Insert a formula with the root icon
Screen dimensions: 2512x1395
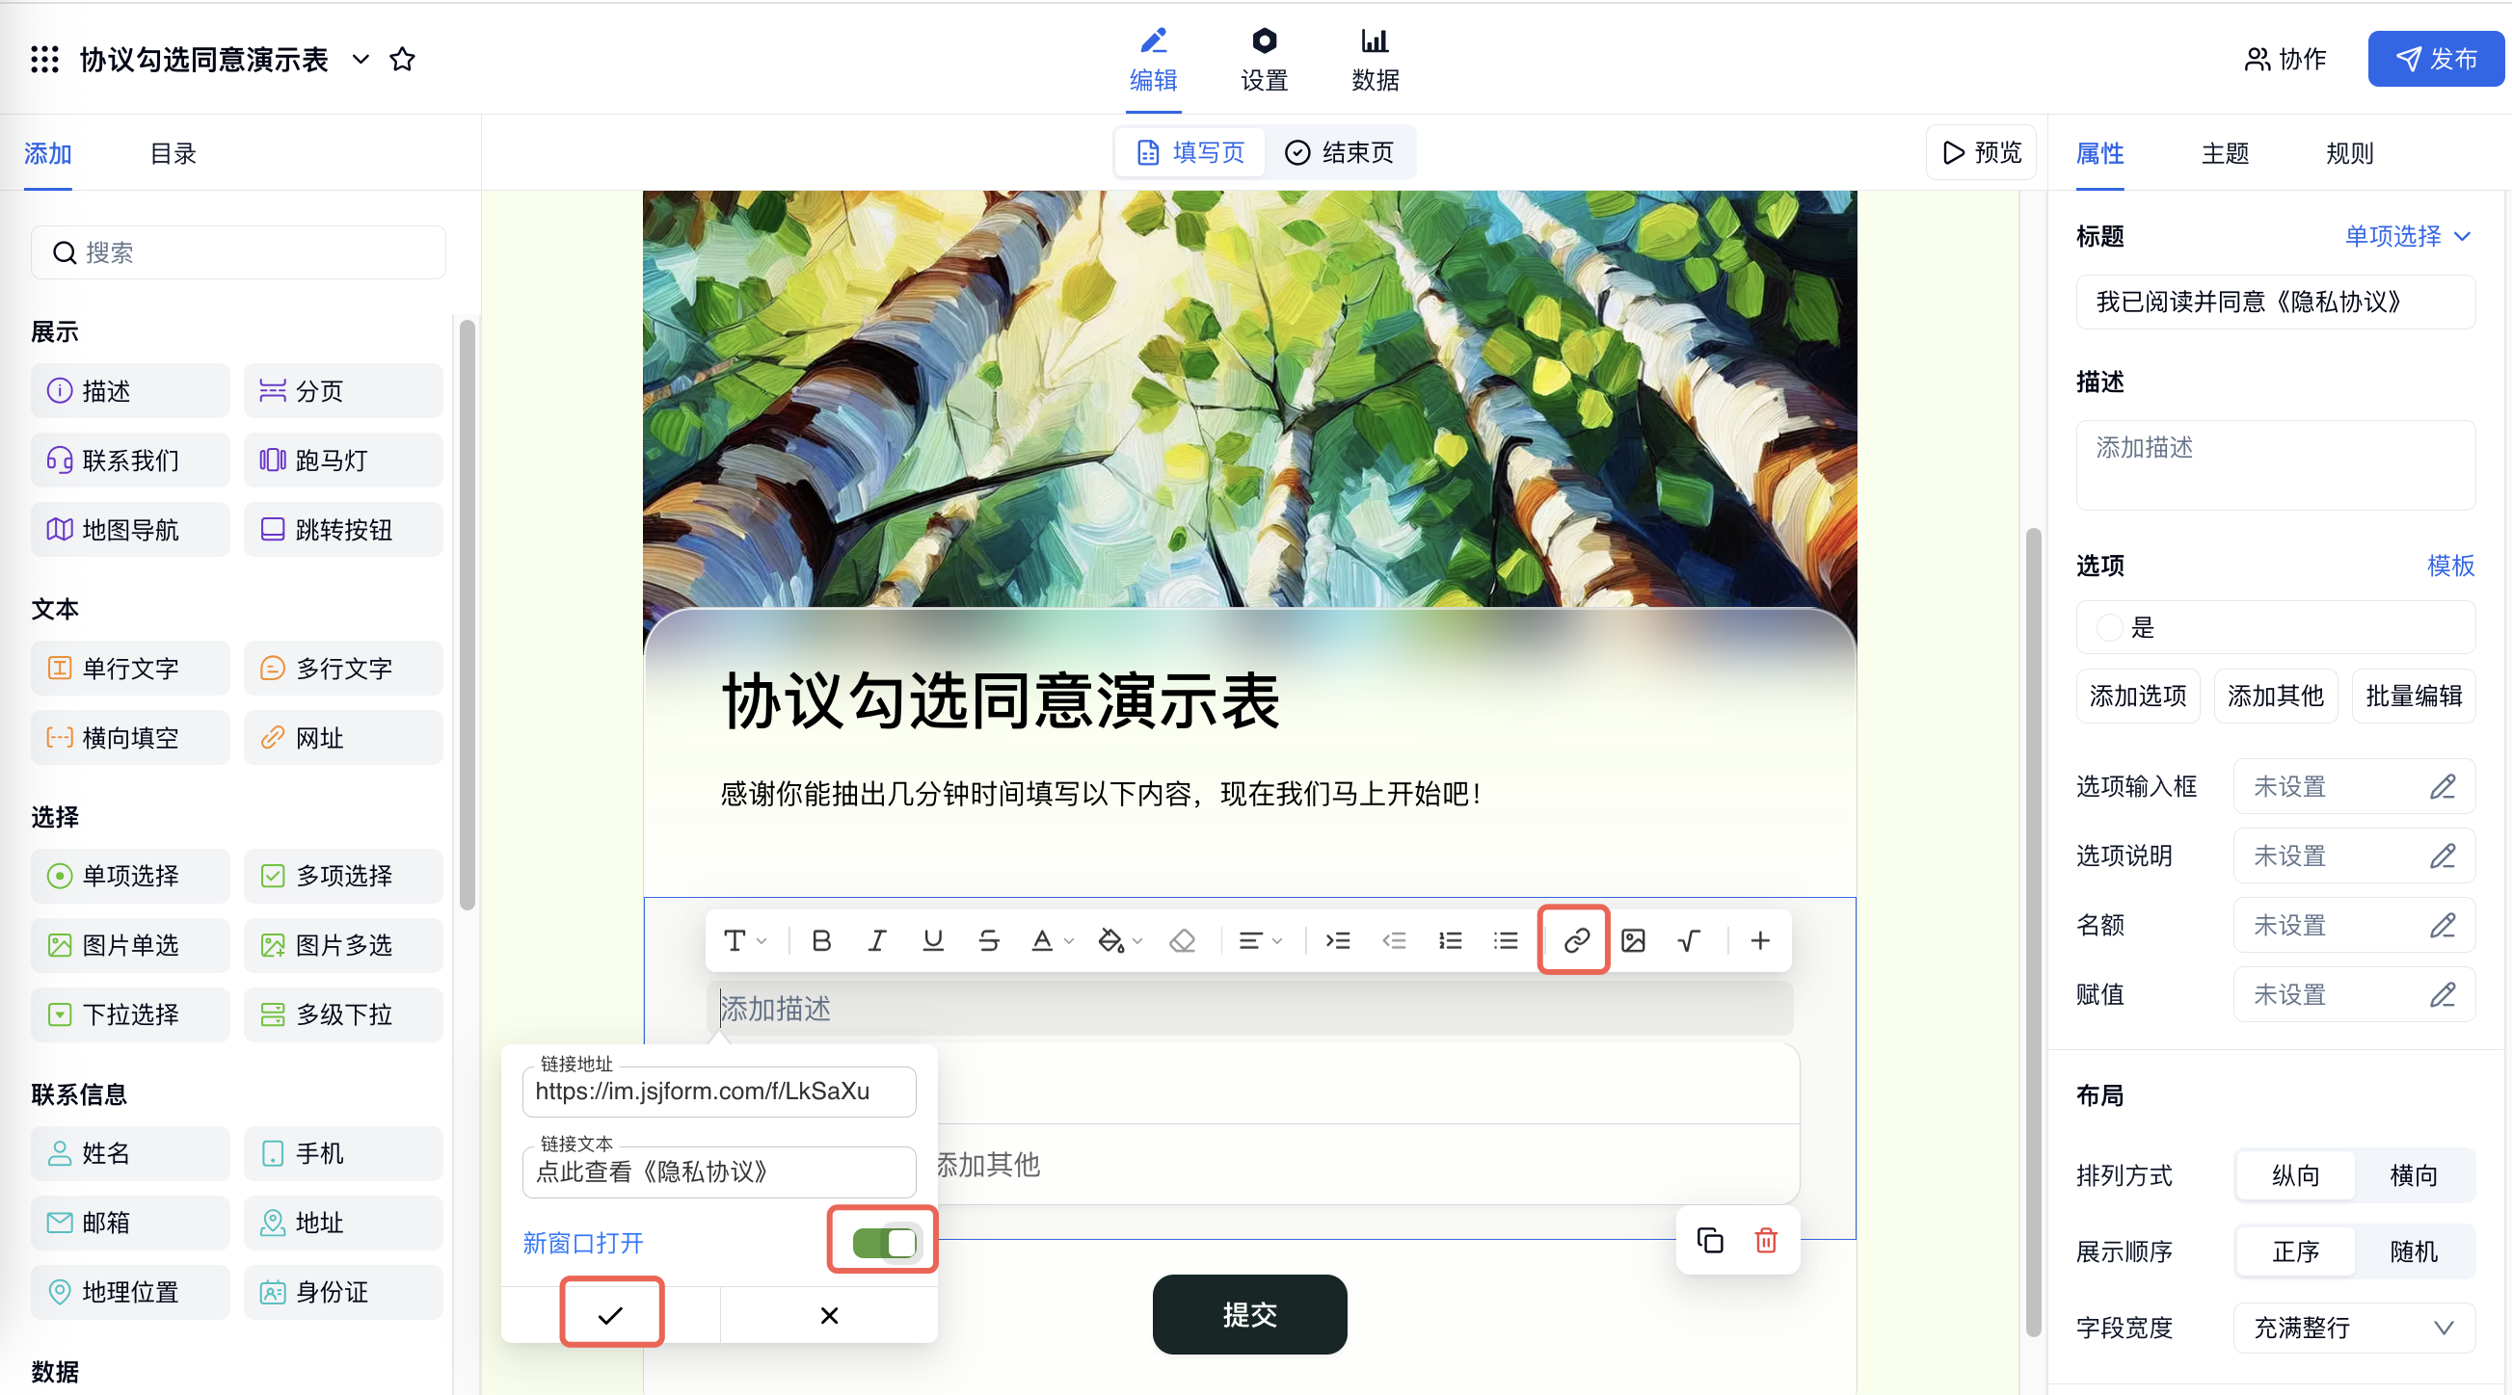pos(1688,940)
